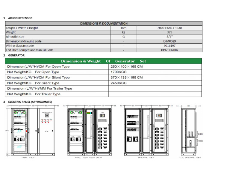Select the 'PANEL VIEW (DOOR OPEN)' caption
The image size is (230, 178).
tap(88, 157)
